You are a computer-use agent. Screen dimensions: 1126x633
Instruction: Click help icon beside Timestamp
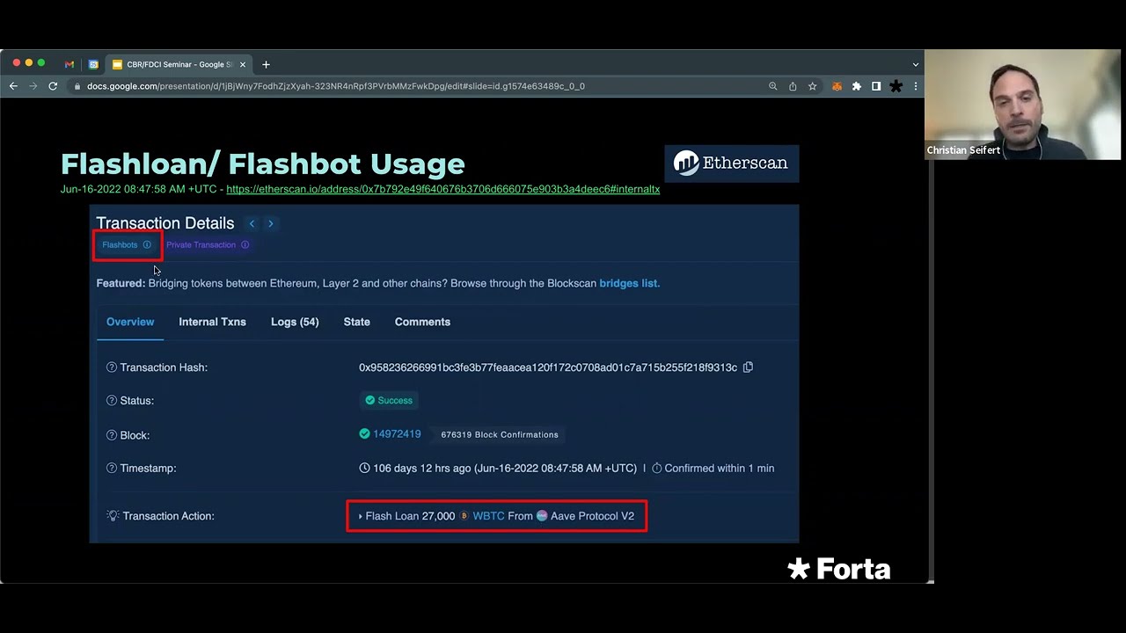(112, 469)
